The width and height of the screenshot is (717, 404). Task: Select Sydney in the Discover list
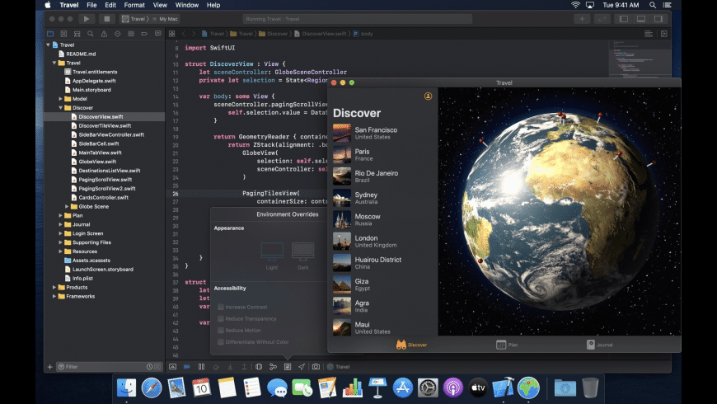pos(367,198)
